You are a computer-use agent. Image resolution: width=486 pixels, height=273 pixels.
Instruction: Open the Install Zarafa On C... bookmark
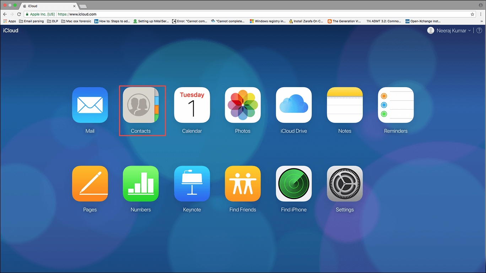[306, 21]
